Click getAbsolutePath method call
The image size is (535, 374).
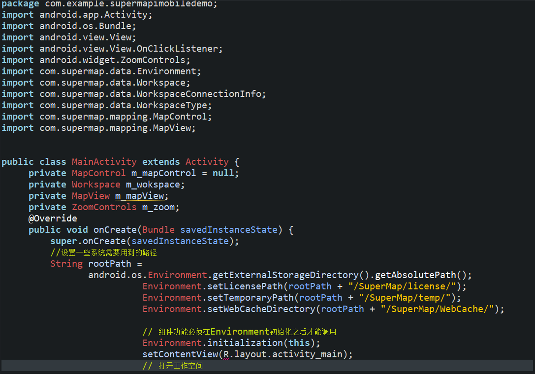coord(420,275)
